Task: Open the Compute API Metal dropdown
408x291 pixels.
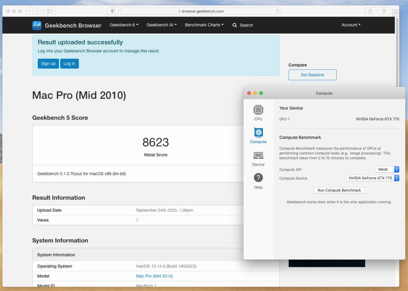Action: point(387,169)
